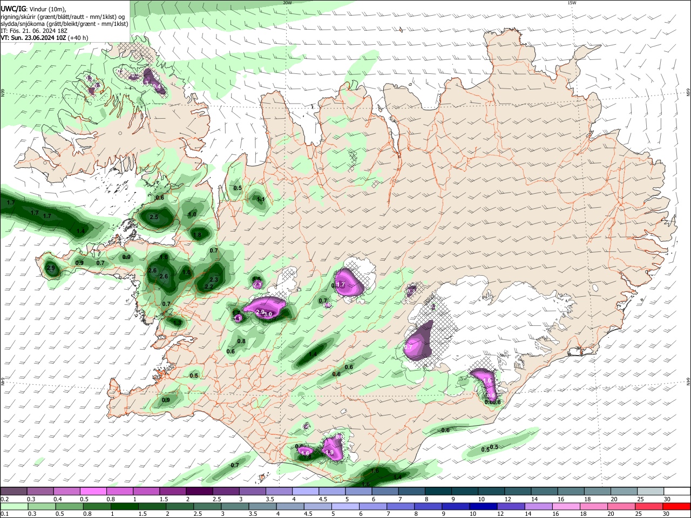691x518 pixels.
Task: Click the 2.3 rainfall value on the map
Action: pos(214,280)
